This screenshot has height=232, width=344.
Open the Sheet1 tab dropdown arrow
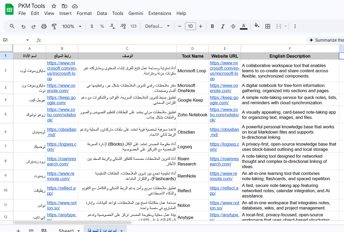pyautogui.click(x=79, y=231)
